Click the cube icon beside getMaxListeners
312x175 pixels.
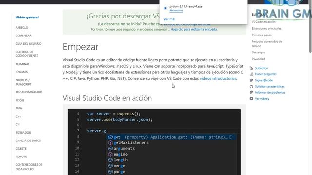click(110, 142)
